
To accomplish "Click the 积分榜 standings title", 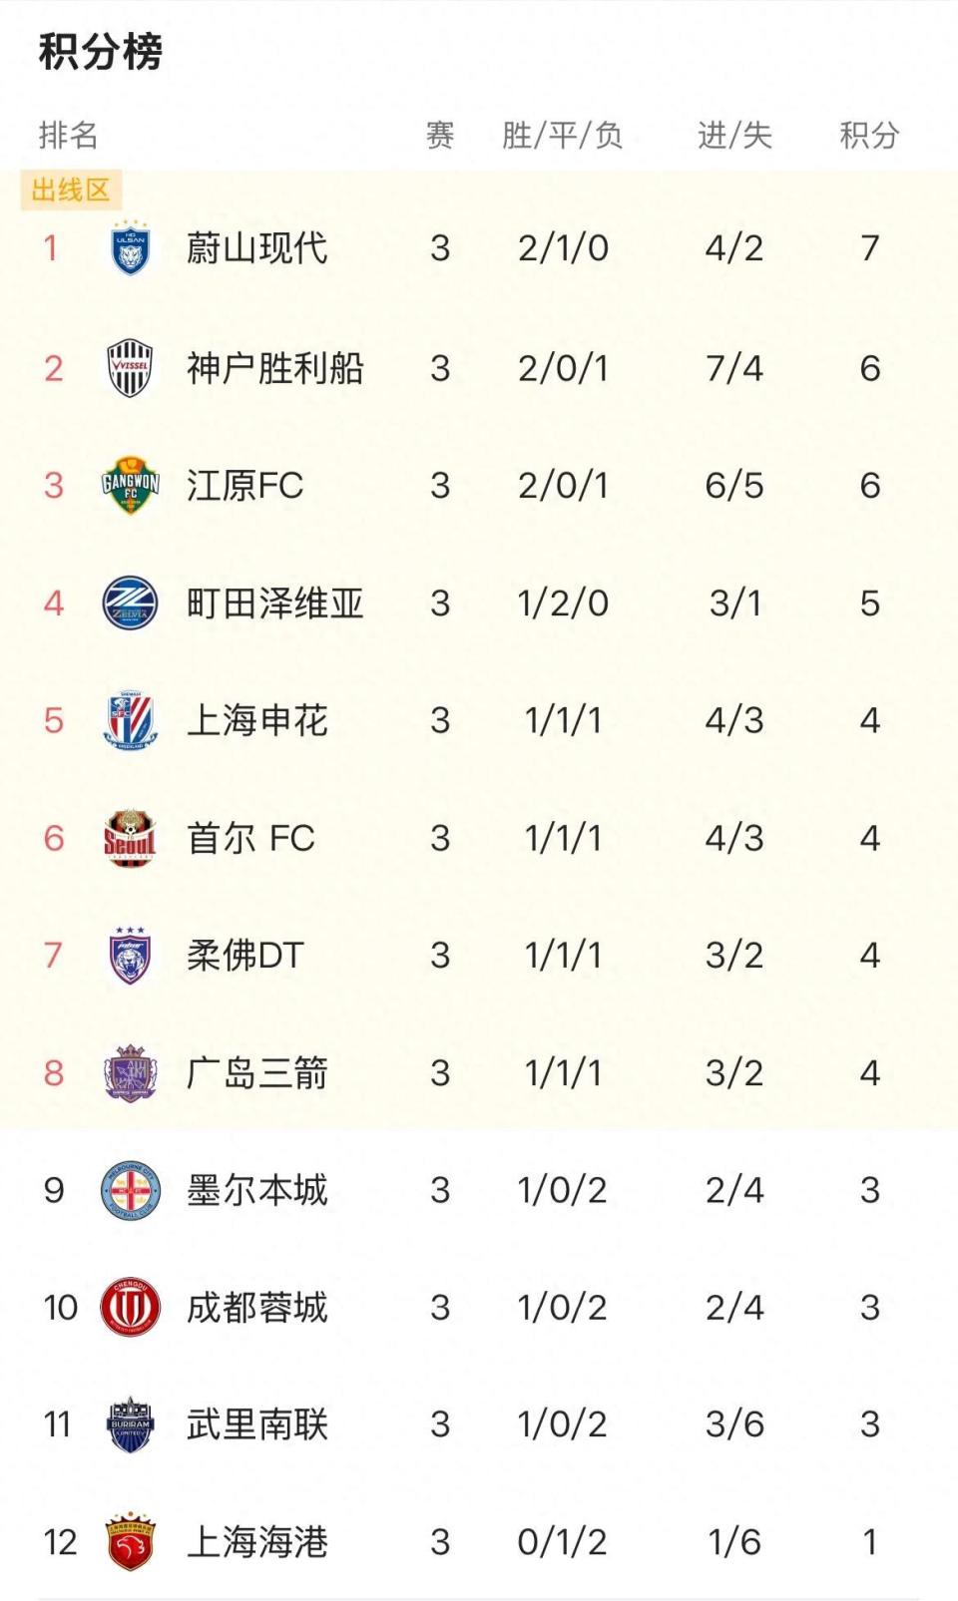I will (101, 52).
